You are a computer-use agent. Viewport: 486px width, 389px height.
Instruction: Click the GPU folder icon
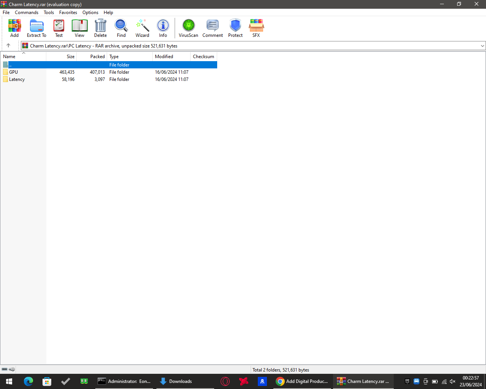(5, 72)
